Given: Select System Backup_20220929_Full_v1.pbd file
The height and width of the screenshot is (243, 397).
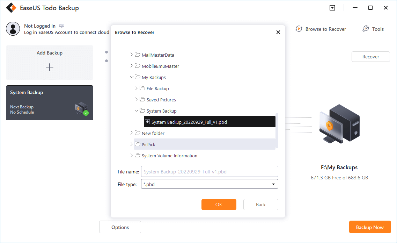Looking at the screenshot, I should (189, 122).
